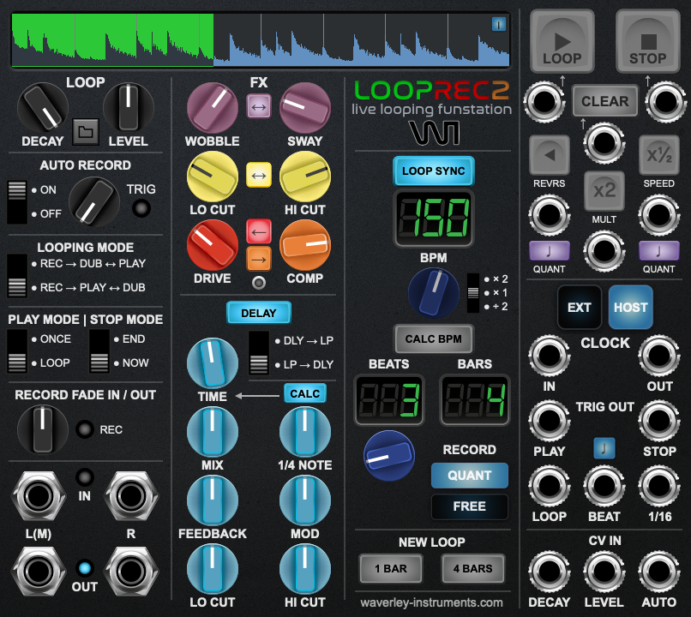
Task: Click the NEW LOOP 4 BARS button
Action: 473,568
